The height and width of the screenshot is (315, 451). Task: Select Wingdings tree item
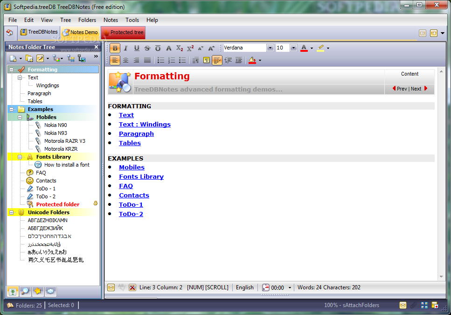[x=48, y=85]
